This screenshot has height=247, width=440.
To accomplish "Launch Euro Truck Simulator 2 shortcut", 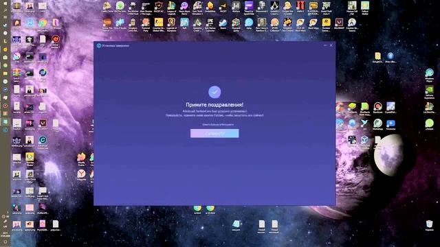I will click(x=197, y=8).
